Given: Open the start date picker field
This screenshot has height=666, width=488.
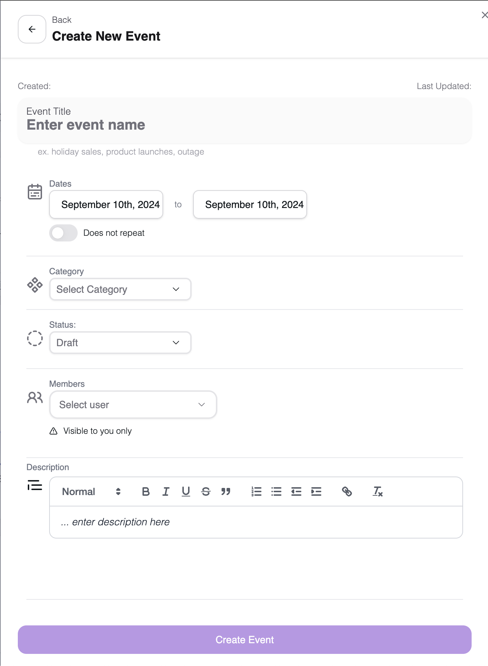Looking at the screenshot, I should point(106,204).
